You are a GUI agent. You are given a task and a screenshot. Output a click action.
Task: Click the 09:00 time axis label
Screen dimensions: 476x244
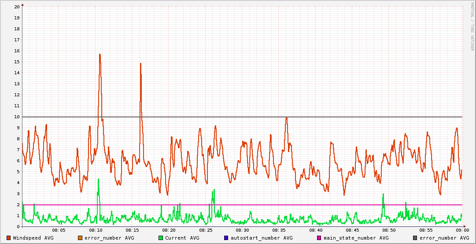click(462, 230)
